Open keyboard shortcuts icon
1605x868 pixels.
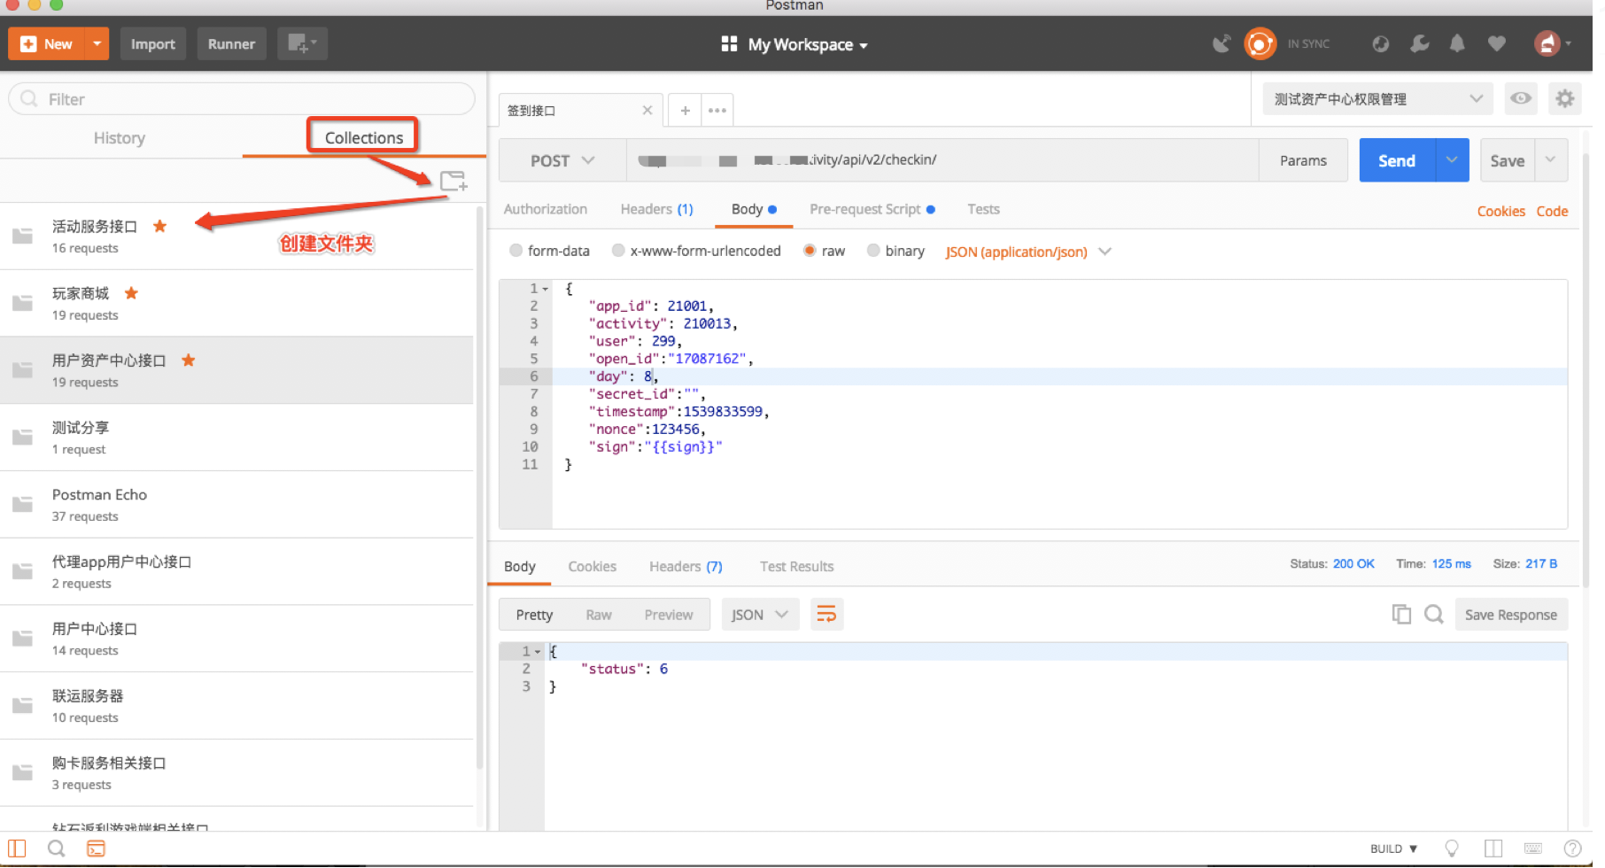1533,849
